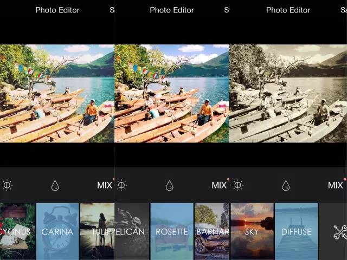Tap the brightness icon in the middle screen
The image size is (347, 260).
pyautogui.click(x=121, y=185)
